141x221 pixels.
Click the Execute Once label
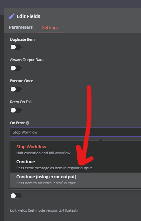point(22,81)
